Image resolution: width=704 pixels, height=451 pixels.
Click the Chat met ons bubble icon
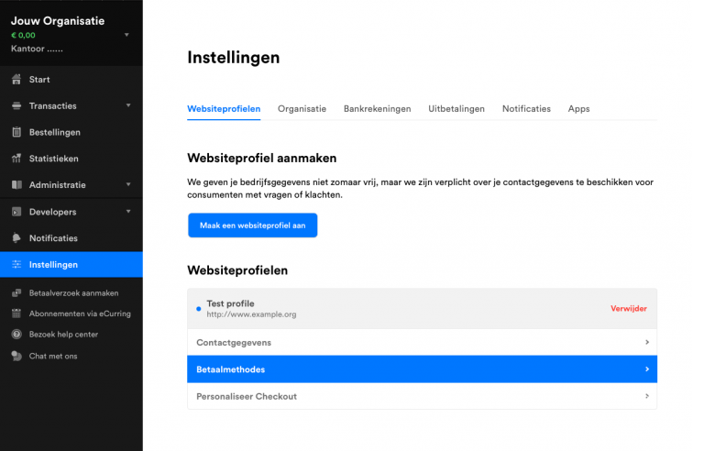coord(16,356)
